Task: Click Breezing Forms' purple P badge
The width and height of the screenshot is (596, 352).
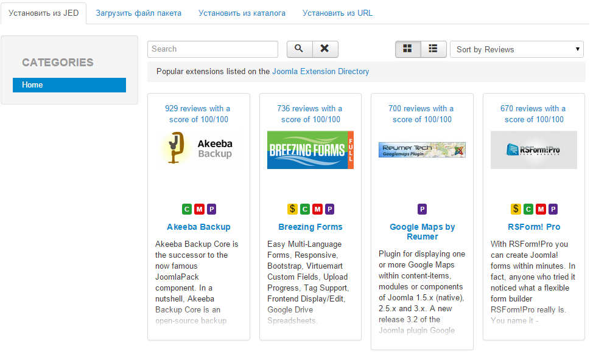Action: (329, 209)
